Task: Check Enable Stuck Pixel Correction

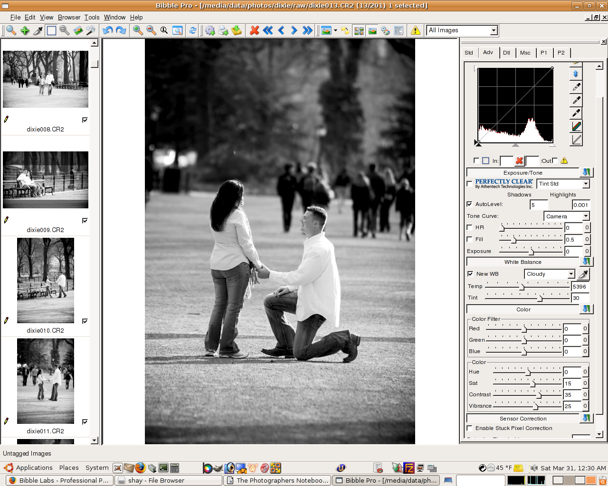Action: click(x=470, y=428)
